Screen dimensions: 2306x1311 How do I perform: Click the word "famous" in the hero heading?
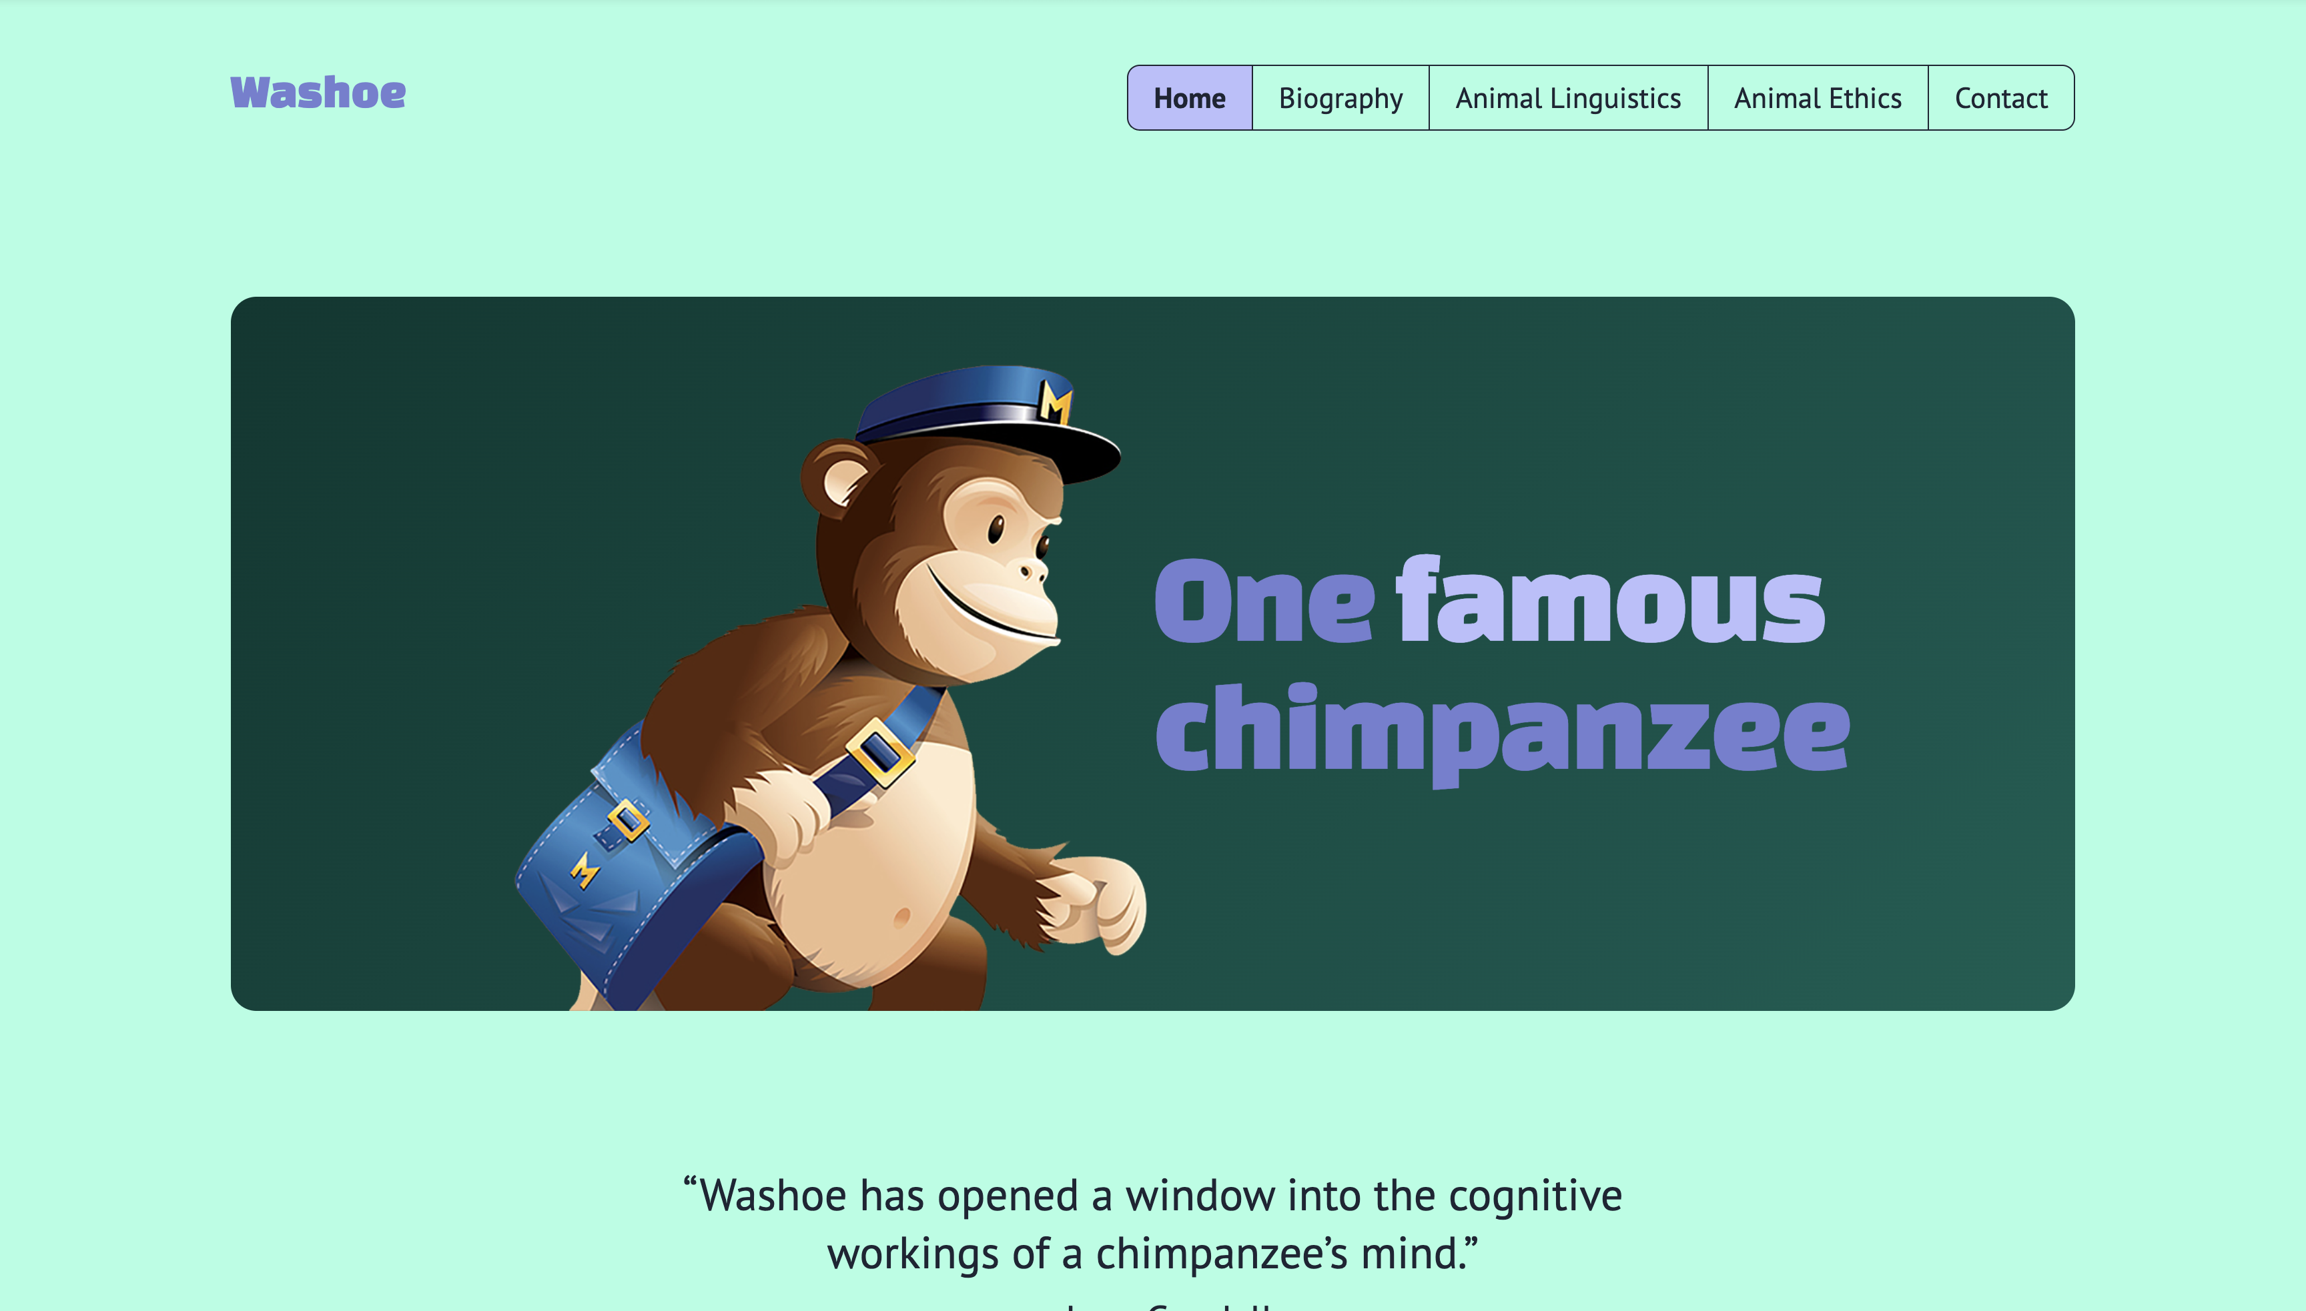[1611, 599]
